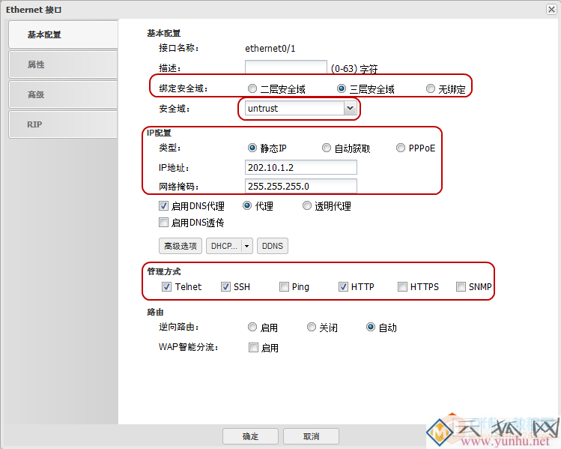Viewport: 561px width, 449px height.
Task: Select 无绑定 radio button
Action: pyautogui.click(x=431, y=88)
